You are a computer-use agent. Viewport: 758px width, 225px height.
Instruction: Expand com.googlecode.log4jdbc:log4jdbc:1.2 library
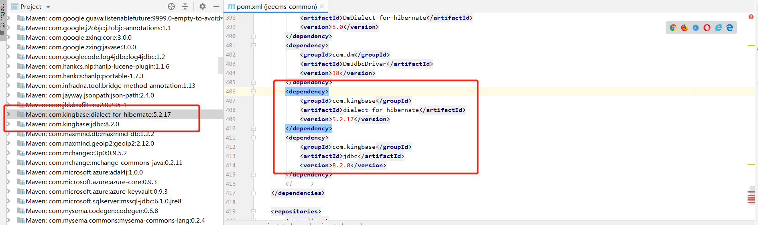tap(8, 57)
